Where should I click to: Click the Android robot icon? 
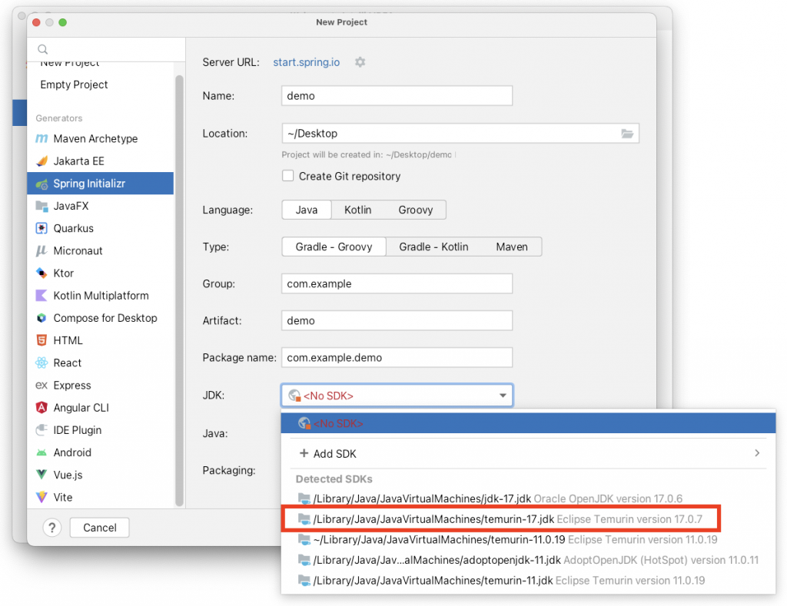coord(42,452)
